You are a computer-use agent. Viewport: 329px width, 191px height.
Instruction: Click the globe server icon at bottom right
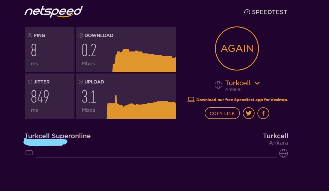point(284,153)
